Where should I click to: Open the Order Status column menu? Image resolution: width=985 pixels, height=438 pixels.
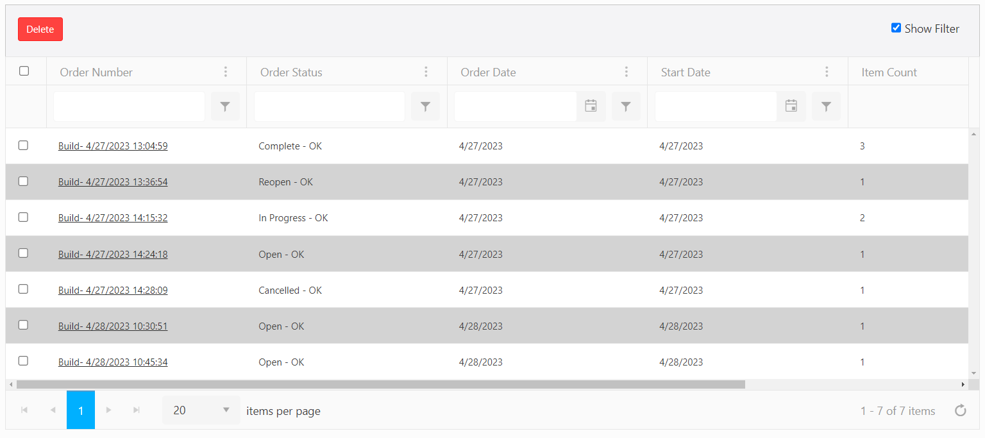coord(426,72)
